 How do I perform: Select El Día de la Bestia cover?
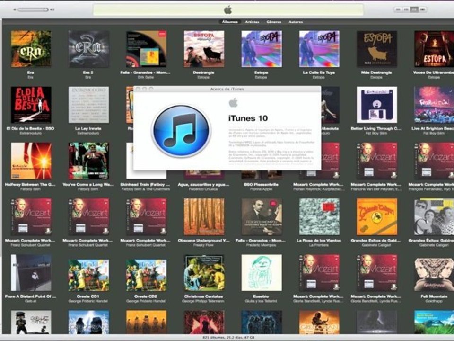pos(31,105)
